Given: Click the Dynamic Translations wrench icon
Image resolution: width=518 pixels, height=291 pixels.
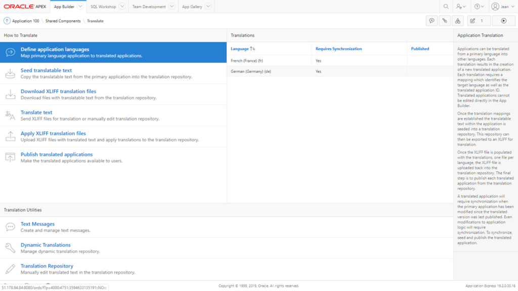Looking at the screenshot, I should click(10, 248).
